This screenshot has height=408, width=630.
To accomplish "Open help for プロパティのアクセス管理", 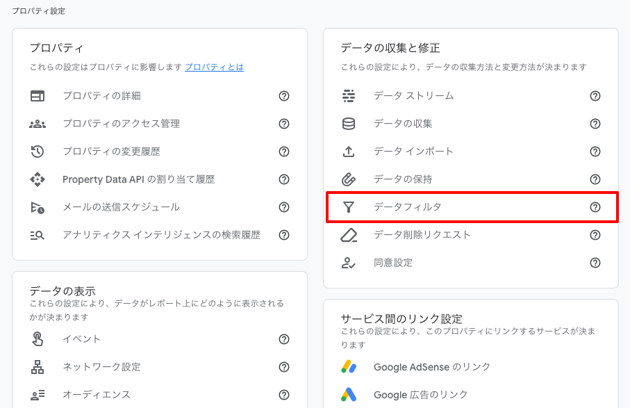I will [284, 124].
